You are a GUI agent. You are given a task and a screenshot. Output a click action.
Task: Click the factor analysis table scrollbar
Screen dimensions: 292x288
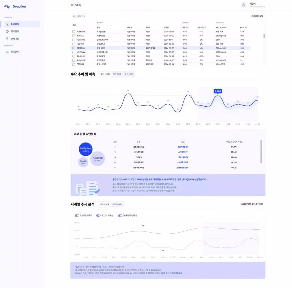click(x=261, y=151)
